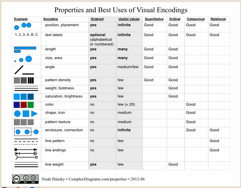The width and height of the screenshot is (241, 188).
Task: Click the Creative Commons BY-SA license badge
Action: click(25, 179)
